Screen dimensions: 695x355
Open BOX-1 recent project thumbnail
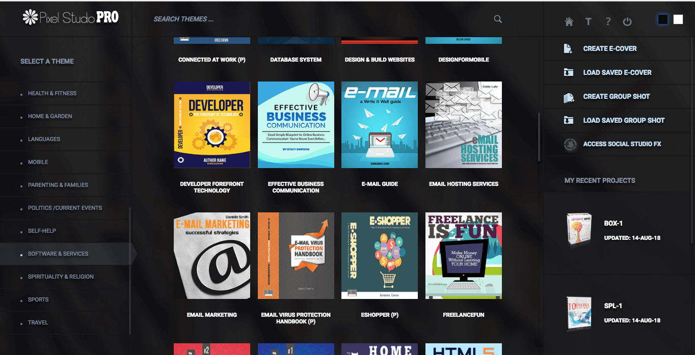click(580, 230)
